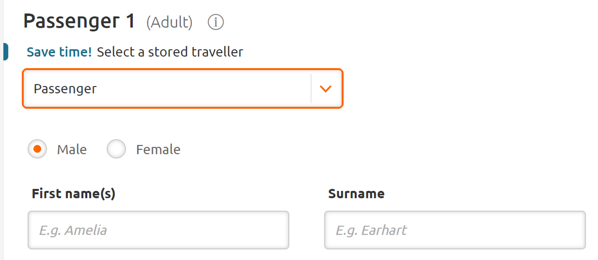598x260 pixels.
Task: Click the 'Select a stored traveller' text
Action: (170, 52)
